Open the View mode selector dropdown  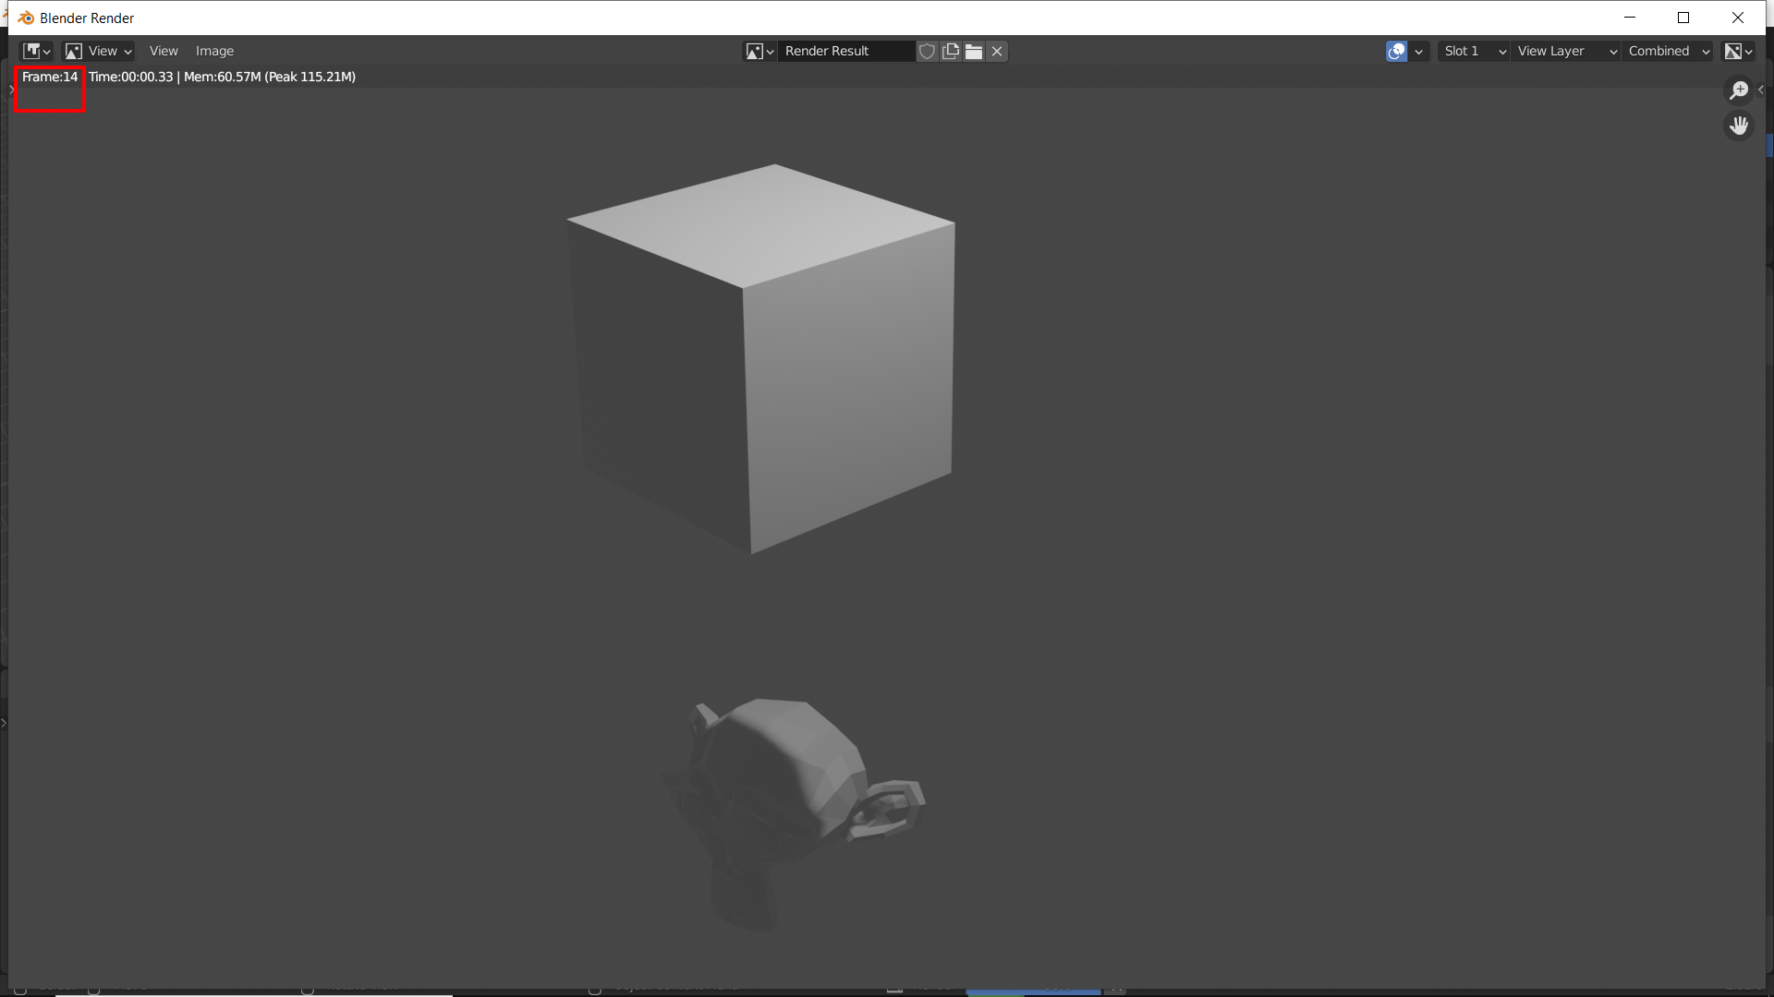click(x=99, y=51)
